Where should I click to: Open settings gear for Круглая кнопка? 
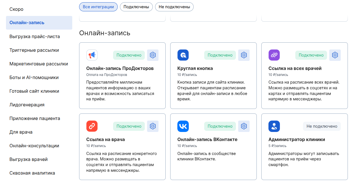[244, 55]
